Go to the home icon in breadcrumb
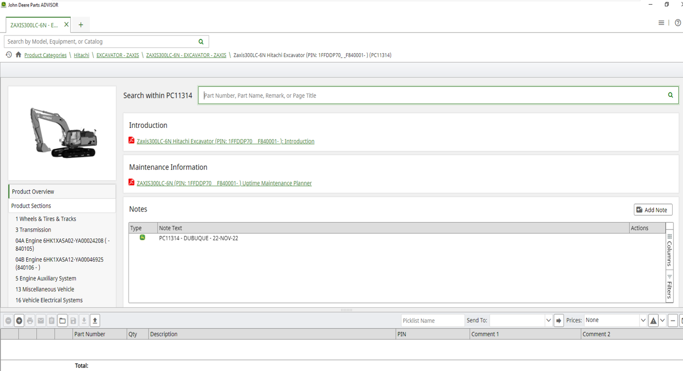 (18, 55)
